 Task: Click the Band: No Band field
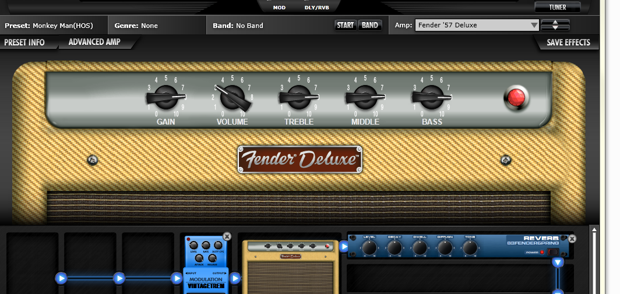(x=238, y=26)
